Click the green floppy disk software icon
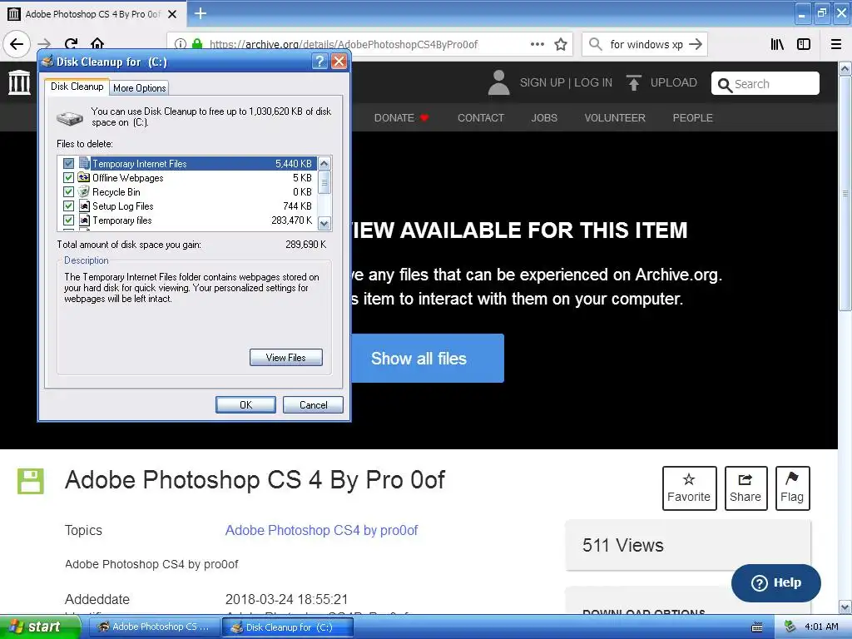This screenshot has width=852, height=639. pyautogui.click(x=31, y=481)
